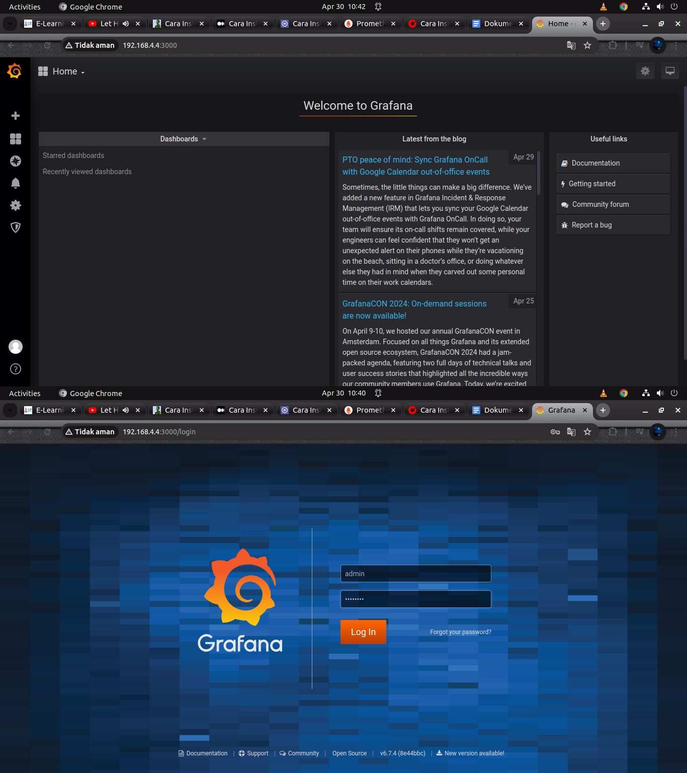Image resolution: width=687 pixels, height=773 pixels.
Task: Click translate icon in the Home window address bar
Action: [571, 45]
